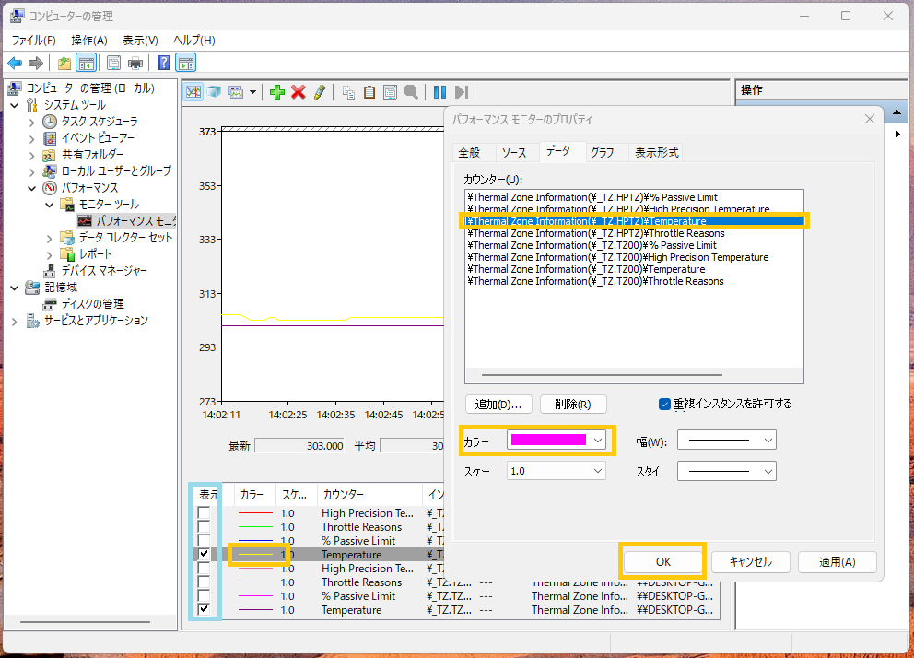The image size is (914, 658).
Task: Open the help icon in the toolbar
Action: pos(163,62)
